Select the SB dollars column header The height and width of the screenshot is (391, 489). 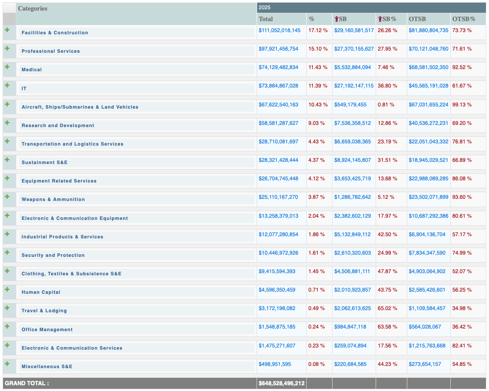tap(341, 19)
